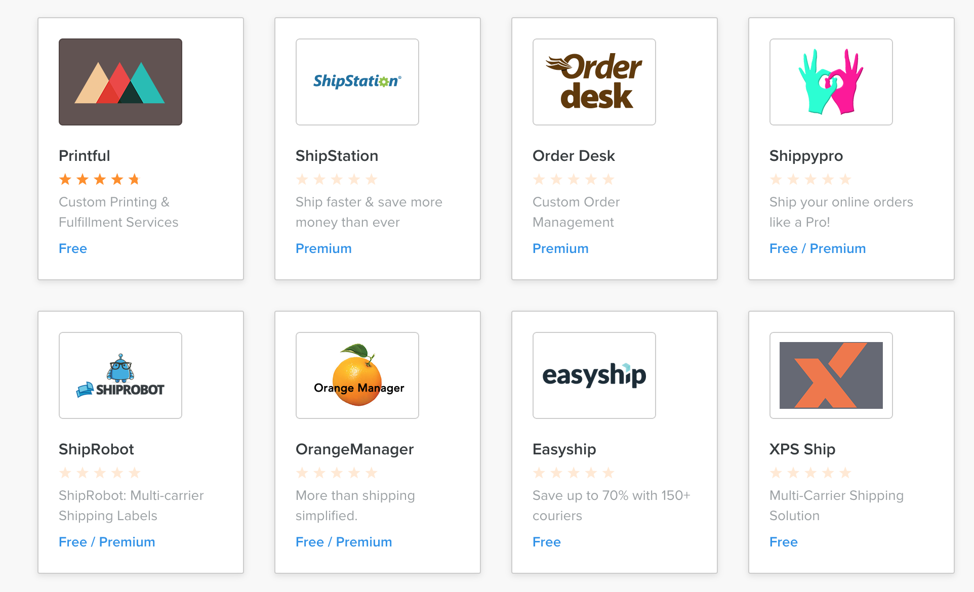Click the Order Desk app title
The height and width of the screenshot is (592, 974).
pos(574,156)
